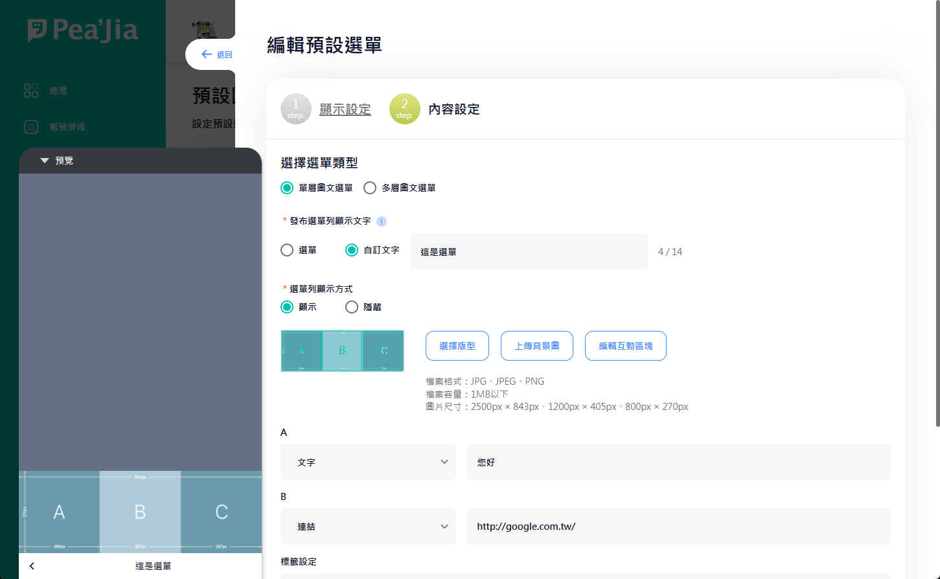The height and width of the screenshot is (579, 940).
Task: Go to the 顯示設定 step tab
Action: (345, 109)
